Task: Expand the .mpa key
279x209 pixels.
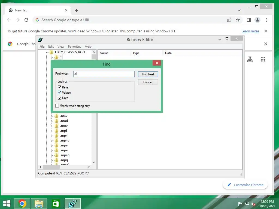Action: [52, 146]
